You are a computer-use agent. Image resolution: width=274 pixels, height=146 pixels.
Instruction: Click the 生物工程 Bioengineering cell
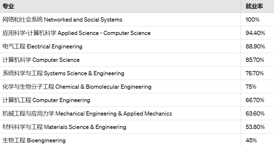coord(120,140)
